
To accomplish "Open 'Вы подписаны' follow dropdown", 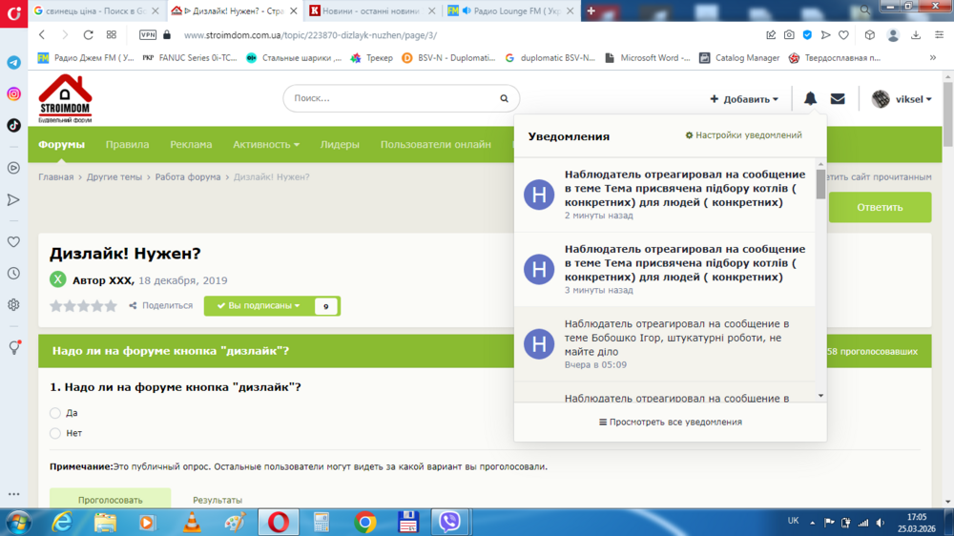I will (x=259, y=305).
